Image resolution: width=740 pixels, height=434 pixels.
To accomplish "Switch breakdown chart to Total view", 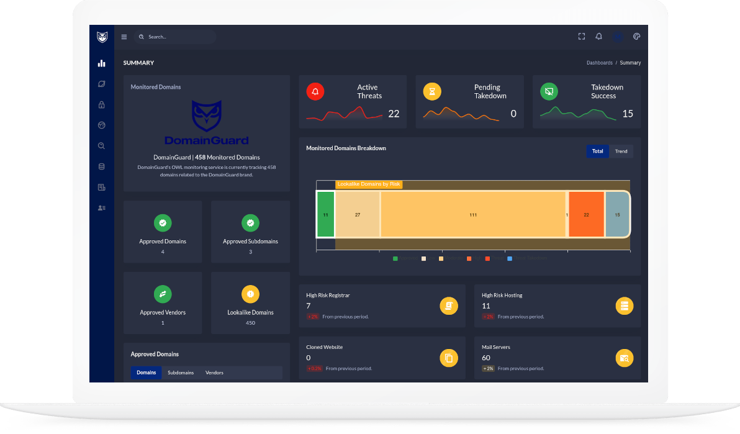I will pos(597,151).
